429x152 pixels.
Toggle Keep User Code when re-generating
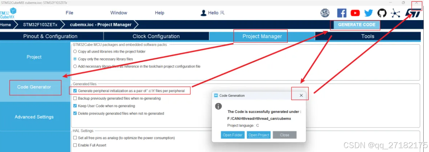click(x=75, y=106)
